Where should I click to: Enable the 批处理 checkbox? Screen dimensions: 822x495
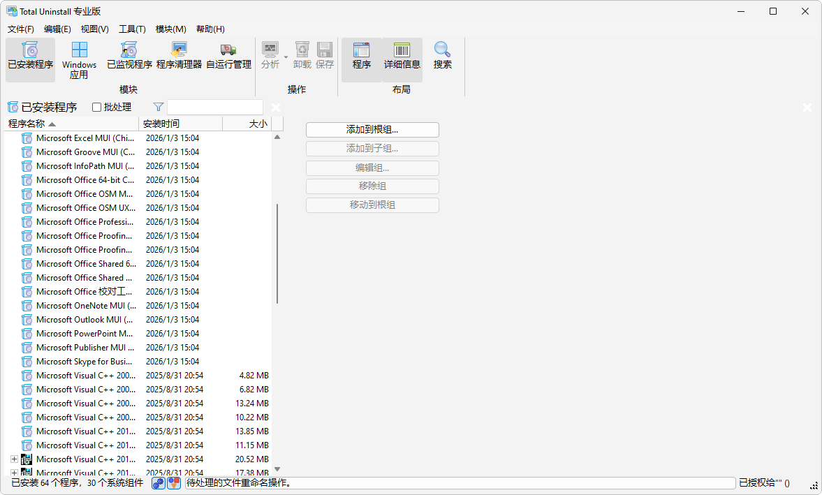pyautogui.click(x=96, y=107)
